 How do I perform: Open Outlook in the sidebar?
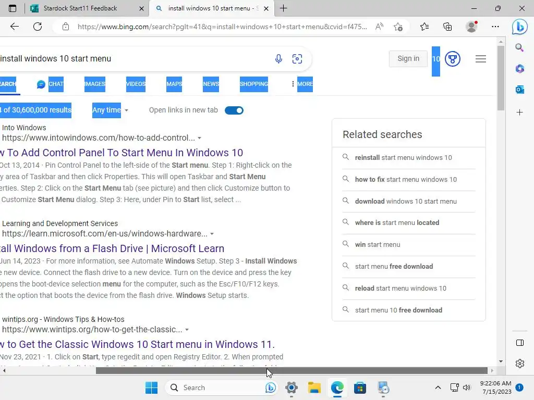(x=519, y=90)
